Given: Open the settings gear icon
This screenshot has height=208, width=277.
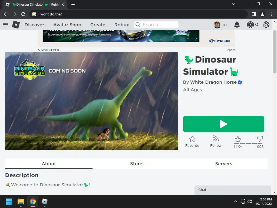Looking at the screenshot, I should [x=266, y=25].
